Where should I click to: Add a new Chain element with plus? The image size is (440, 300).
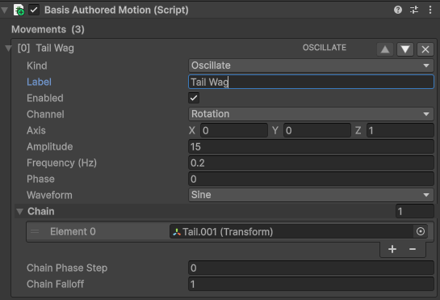[392, 249]
